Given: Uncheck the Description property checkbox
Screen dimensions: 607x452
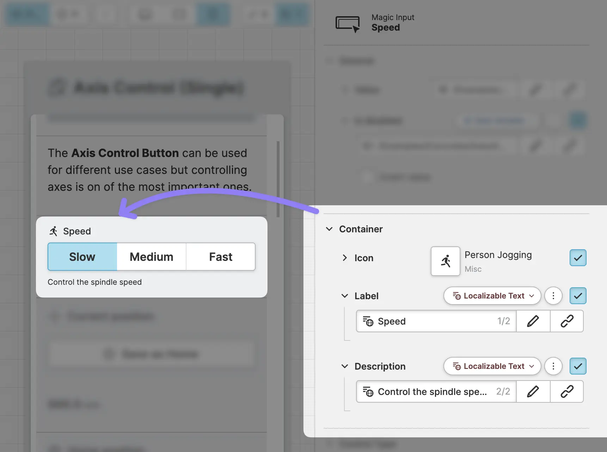Looking at the screenshot, I should pos(578,366).
